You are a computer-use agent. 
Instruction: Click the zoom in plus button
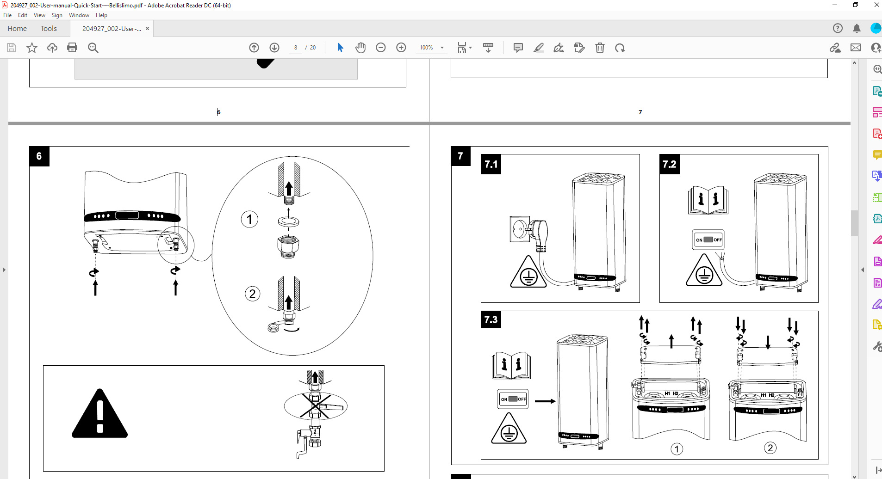pyautogui.click(x=401, y=48)
